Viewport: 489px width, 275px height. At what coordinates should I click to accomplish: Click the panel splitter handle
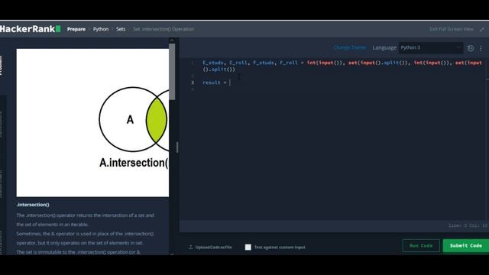coord(177,147)
